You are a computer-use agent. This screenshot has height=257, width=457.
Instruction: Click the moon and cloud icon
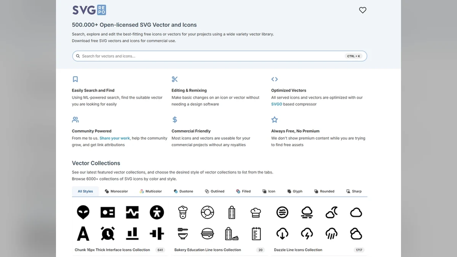(331, 212)
